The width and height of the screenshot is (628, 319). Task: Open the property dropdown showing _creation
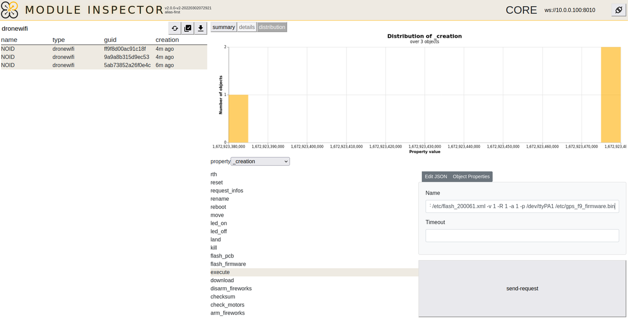(x=260, y=161)
